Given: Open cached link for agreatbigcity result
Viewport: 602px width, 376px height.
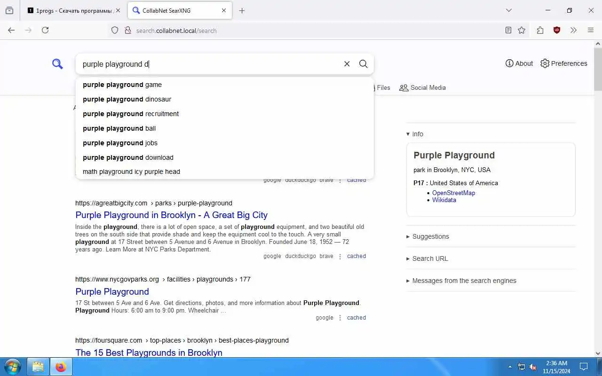Looking at the screenshot, I should (x=356, y=256).
